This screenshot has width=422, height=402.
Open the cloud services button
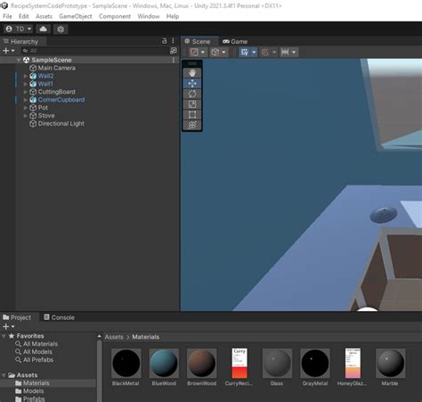(x=44, y=29)
